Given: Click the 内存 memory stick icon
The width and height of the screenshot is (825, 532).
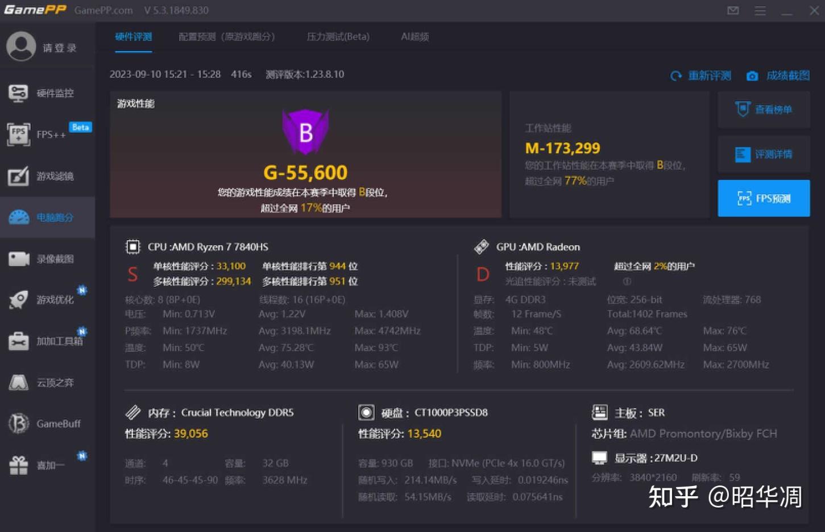Looking at the screenshot, I should 132,412.
